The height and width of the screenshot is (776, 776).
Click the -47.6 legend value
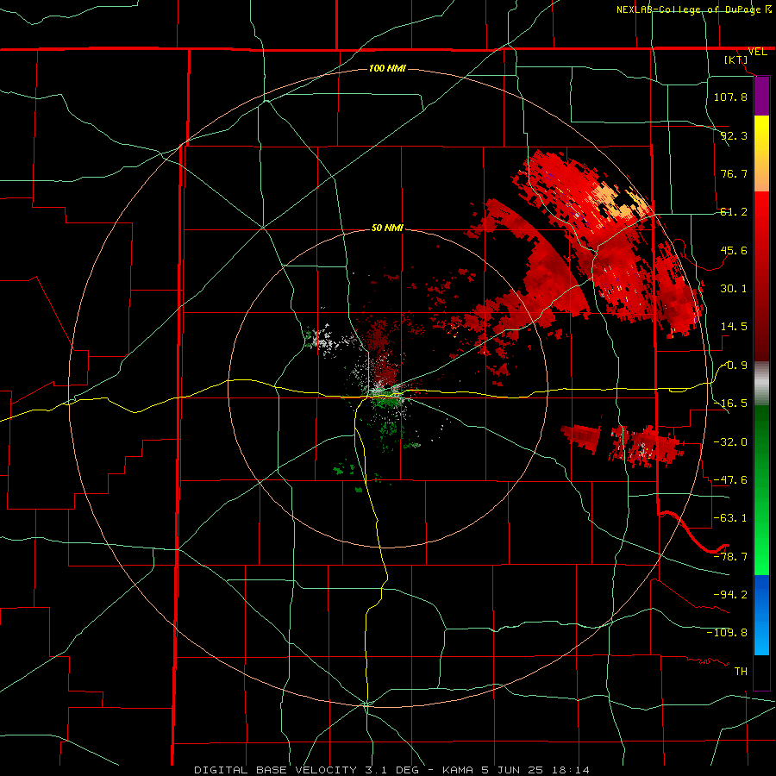[730, 480]
